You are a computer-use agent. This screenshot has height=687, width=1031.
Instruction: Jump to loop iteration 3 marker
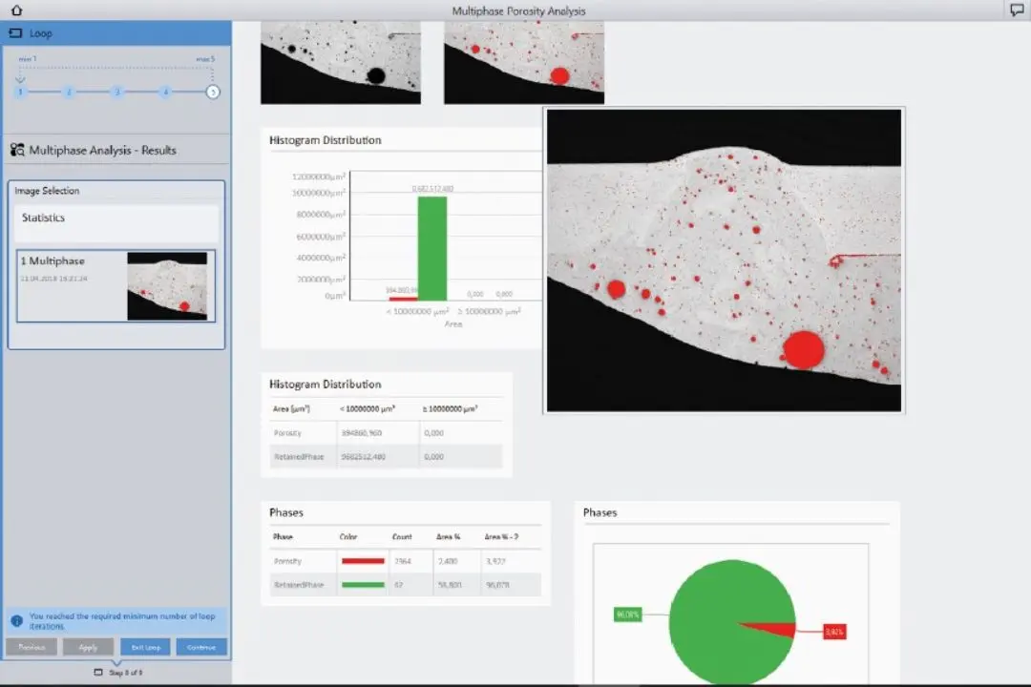pyautogui.click(x=117, y=92)
